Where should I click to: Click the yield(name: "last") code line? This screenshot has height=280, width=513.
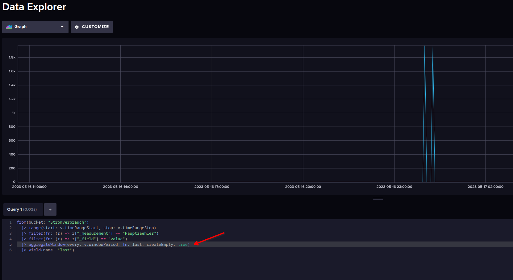pyautogui.click(x=48, y=250)
